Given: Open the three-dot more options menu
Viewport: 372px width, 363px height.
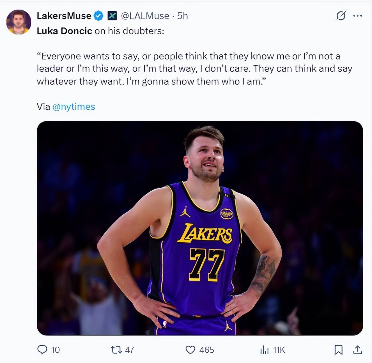Looking at the screenshot, I should click(x=358, y=16).
